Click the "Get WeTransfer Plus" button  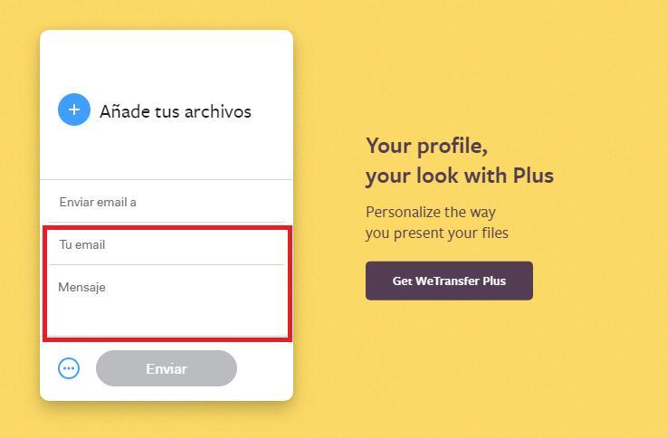coord(449,281)
